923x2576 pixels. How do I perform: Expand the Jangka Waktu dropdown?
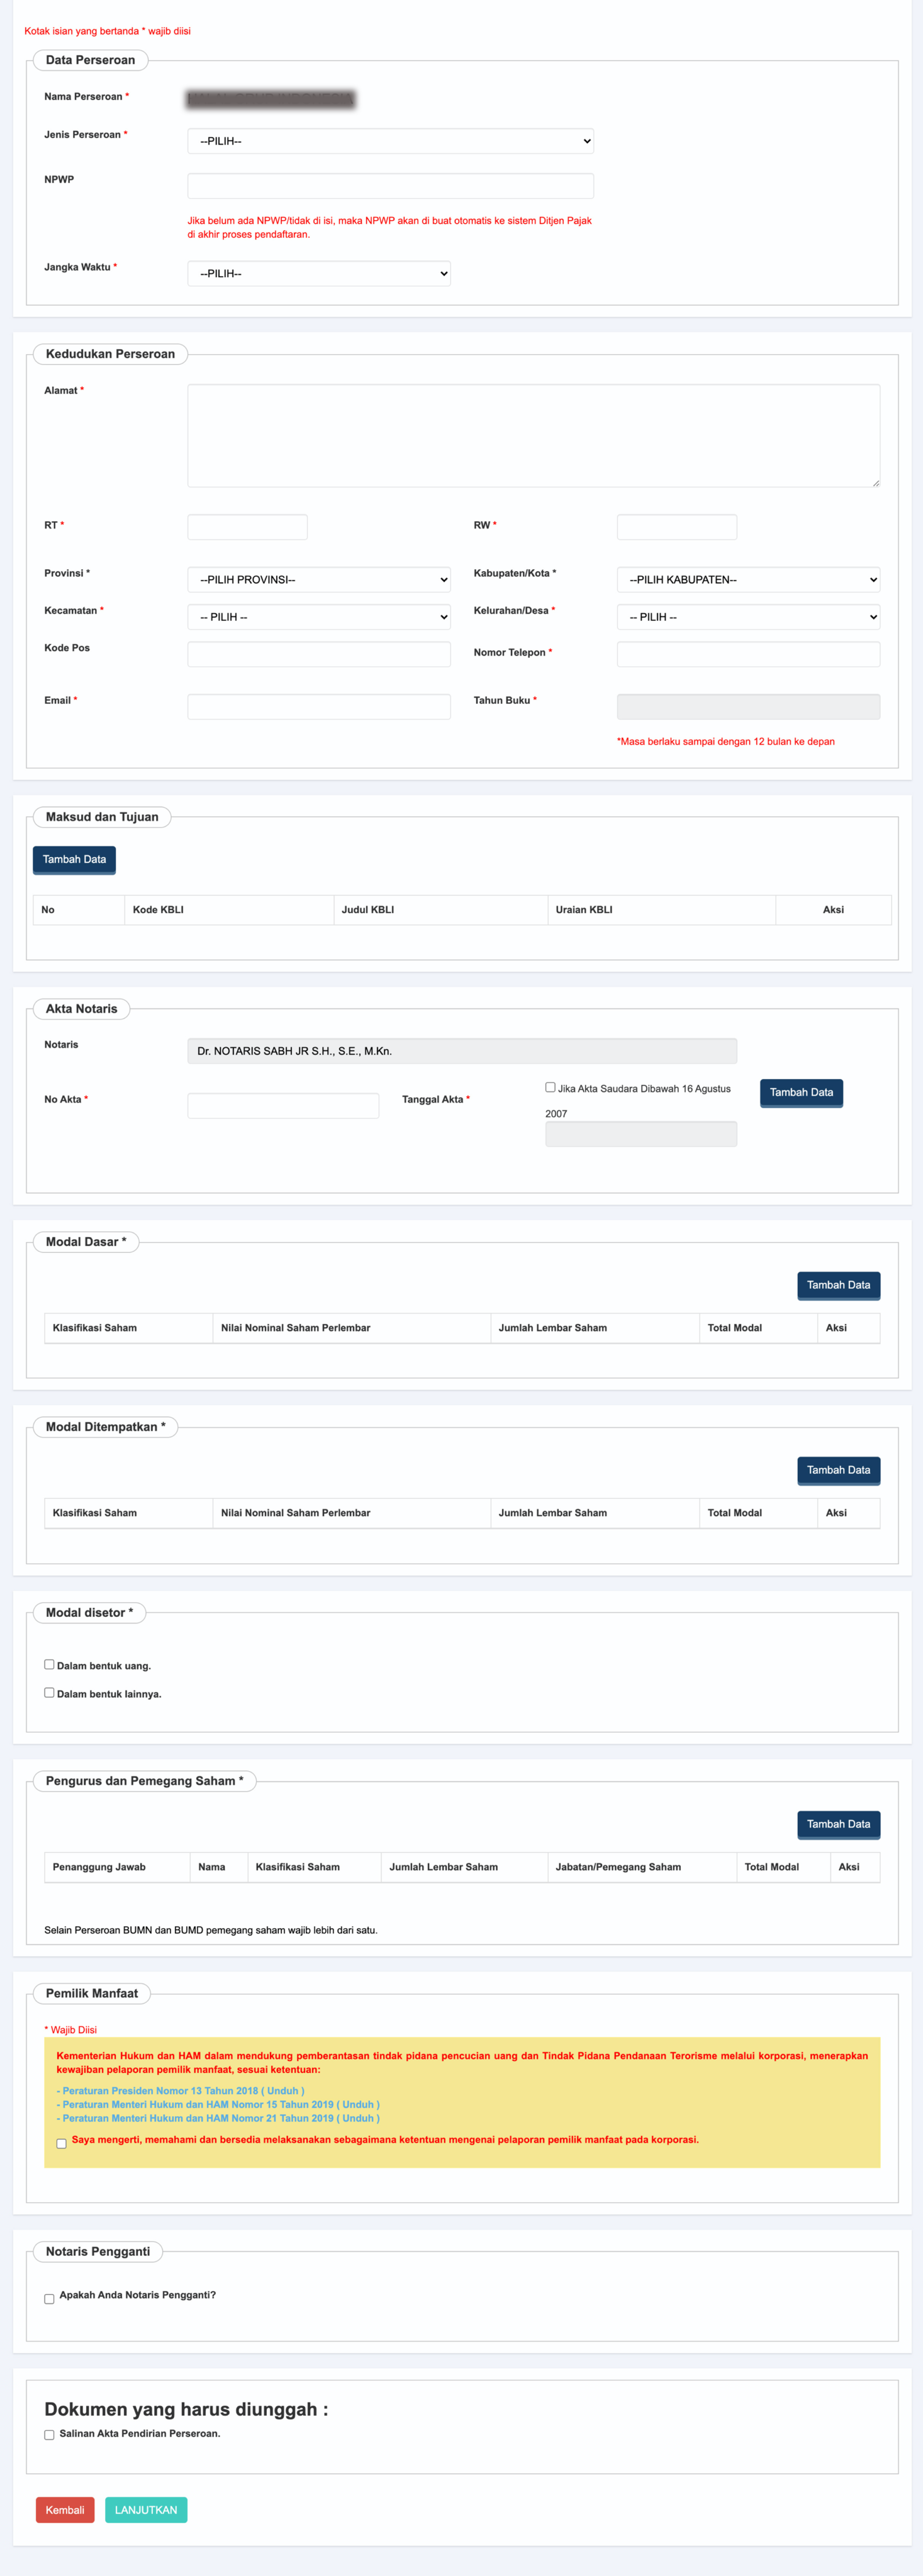tap(319, 273)
